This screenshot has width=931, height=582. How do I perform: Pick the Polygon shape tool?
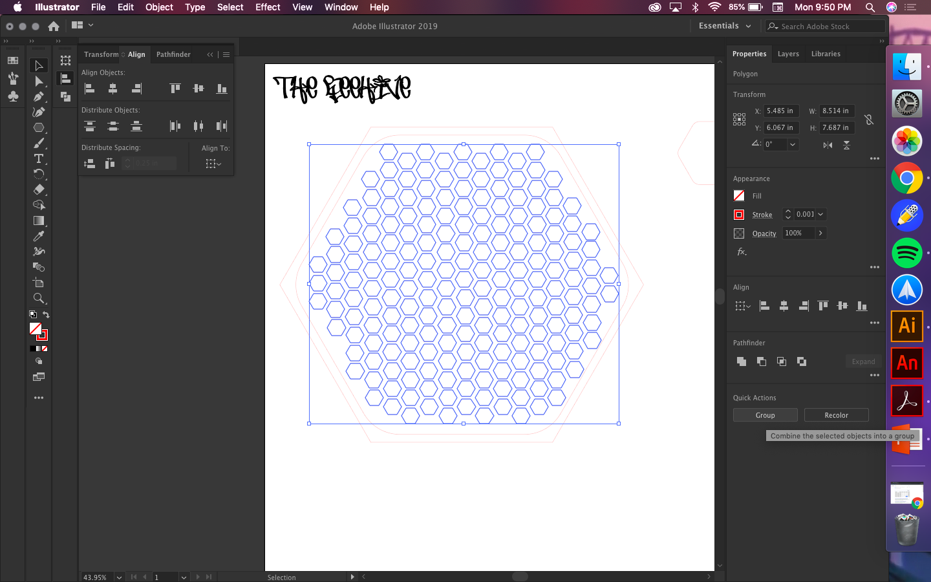coord(39,127)
